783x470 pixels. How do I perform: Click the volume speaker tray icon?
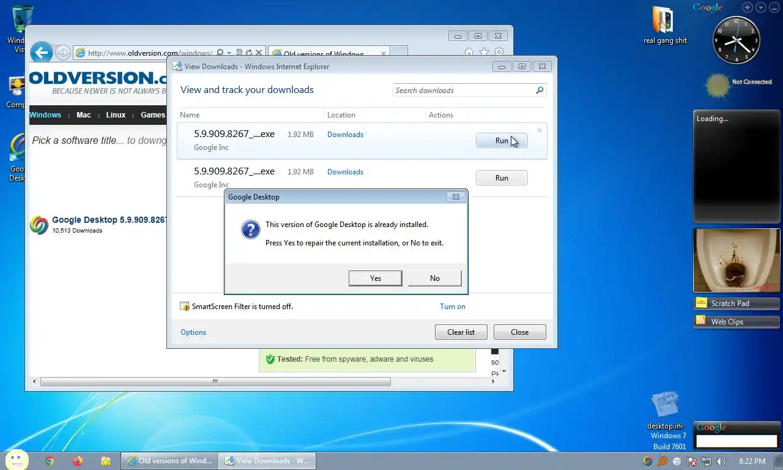point(721,461)
